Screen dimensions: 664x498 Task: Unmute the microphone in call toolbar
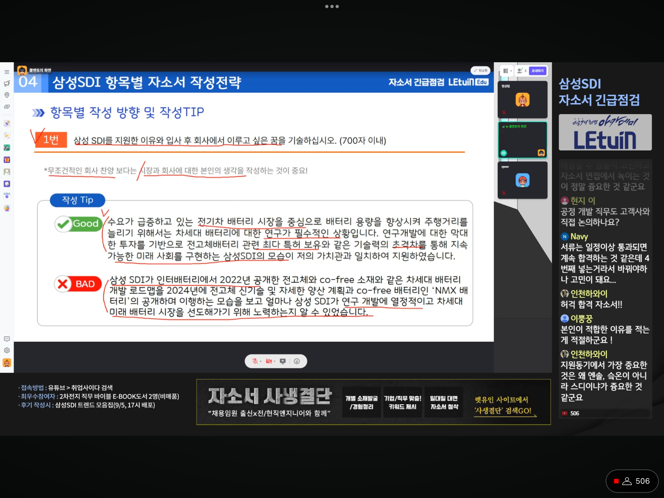click(255, 361)
